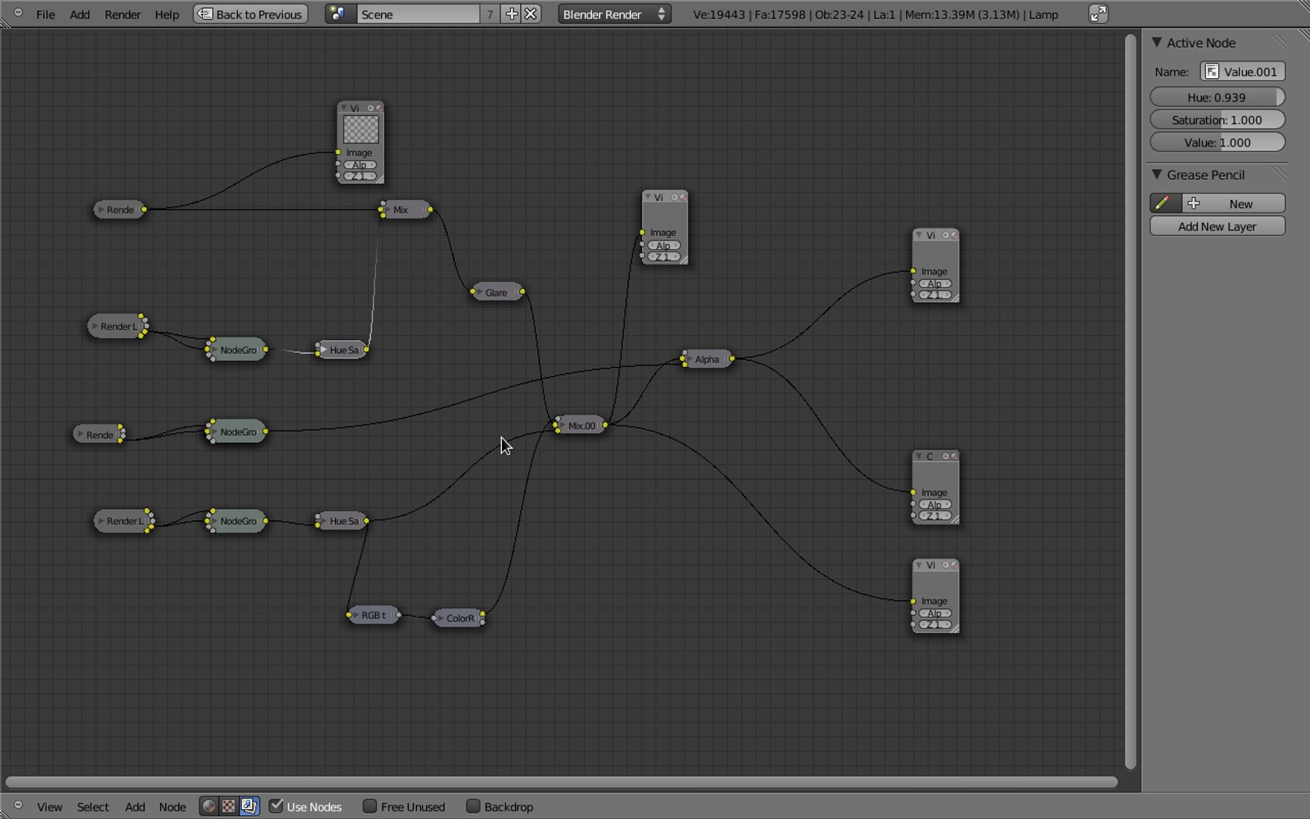1310x819 pixels.
Task: Open the Blender Render engine dropdown
Action: coord(614,14)
